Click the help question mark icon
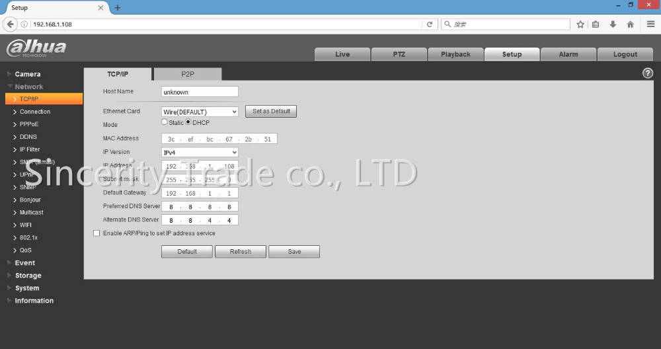Screen dimensions: 661x349 click(648, 73)
